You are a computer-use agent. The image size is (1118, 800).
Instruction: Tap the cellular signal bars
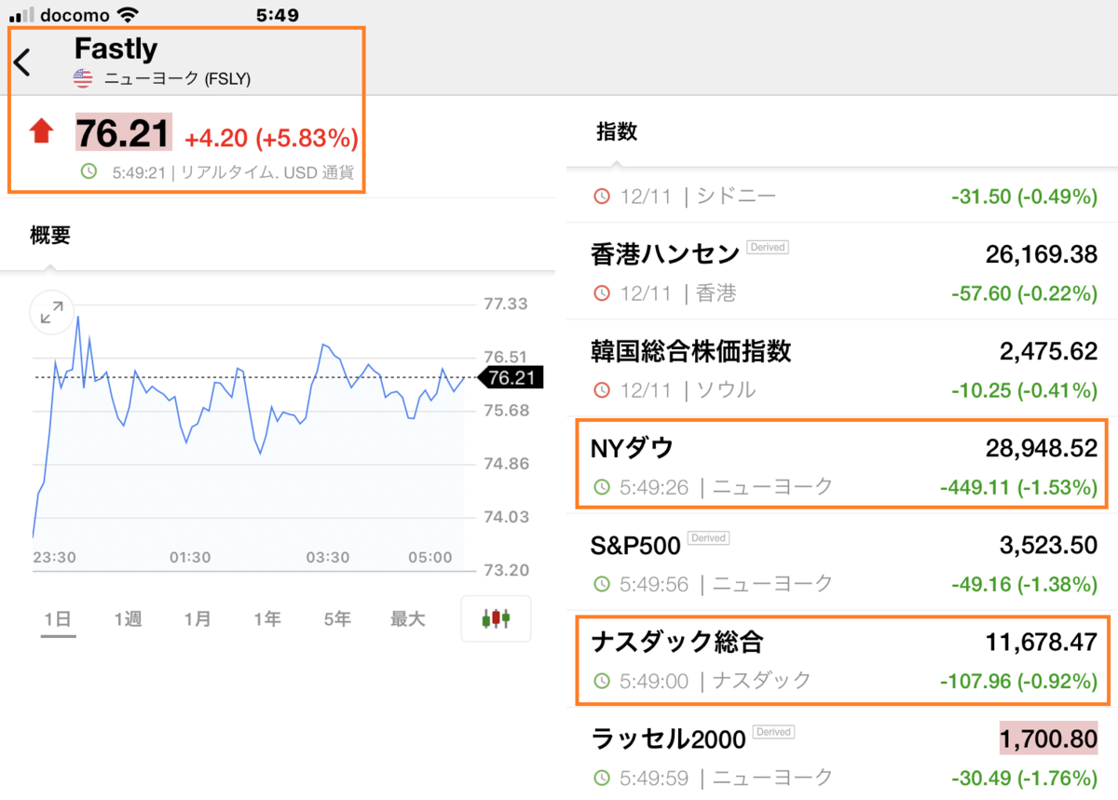[x=20, y=16]
